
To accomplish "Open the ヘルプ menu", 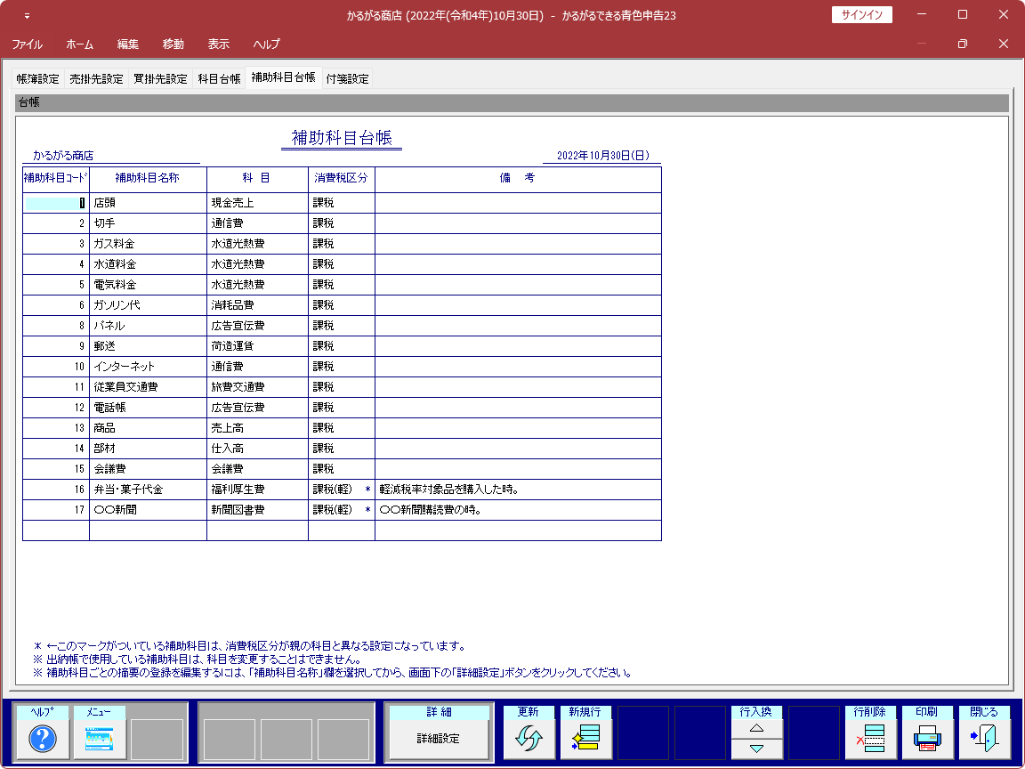I will click(x=266, y=44).
